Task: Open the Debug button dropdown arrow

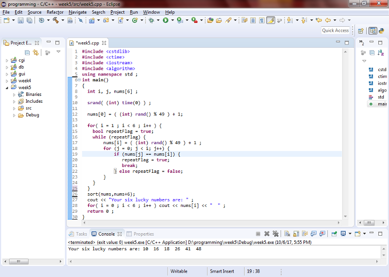Action: 158,20
